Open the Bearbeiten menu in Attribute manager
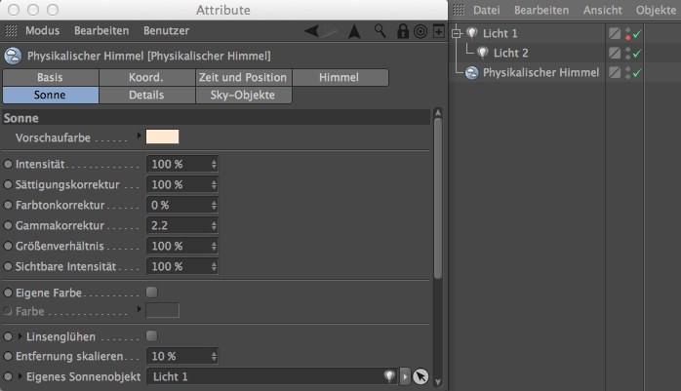Viewport: 681px width, 391px height. [x=100, y=31]
